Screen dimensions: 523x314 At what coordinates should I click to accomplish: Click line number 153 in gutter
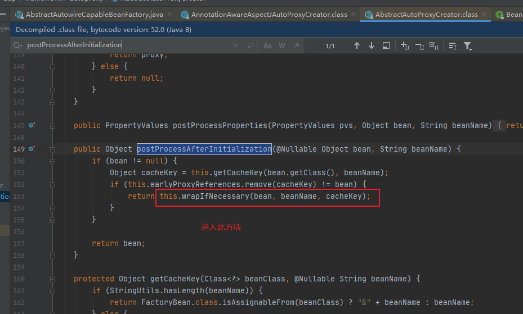click(19, 196)
